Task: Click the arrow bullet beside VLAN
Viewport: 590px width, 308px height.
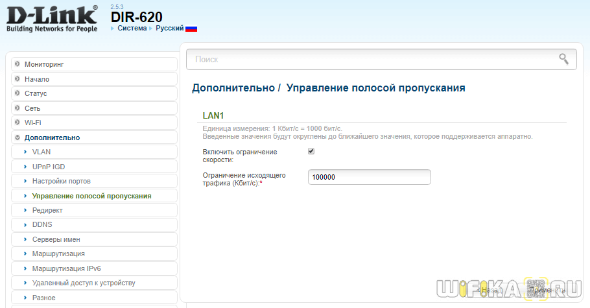Action: 25,152
